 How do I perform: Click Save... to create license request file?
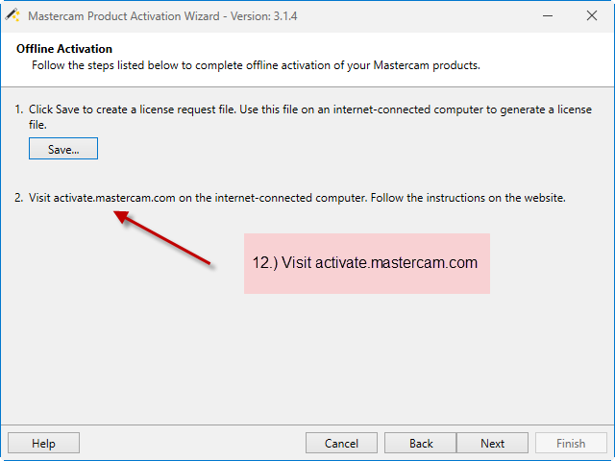63,149
